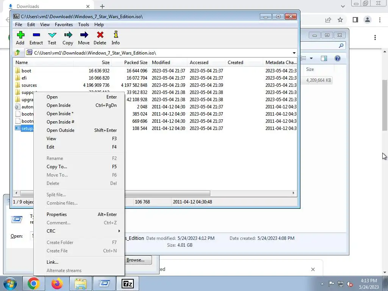Open the Edit menu
This screenshot has height=291, width=388.
click(x=31, y=25)
